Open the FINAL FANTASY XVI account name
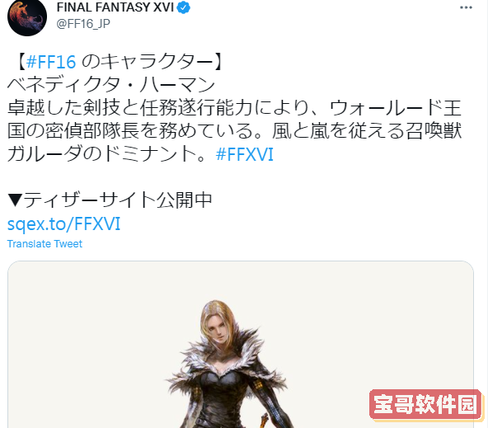Viewport: 488px width, 428px height. click(x=115, y=7)
